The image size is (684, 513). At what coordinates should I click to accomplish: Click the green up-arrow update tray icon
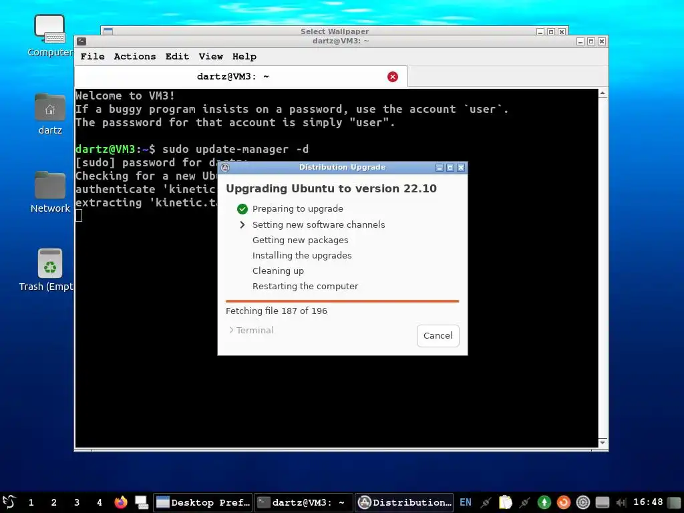click(x=544, y=502)
